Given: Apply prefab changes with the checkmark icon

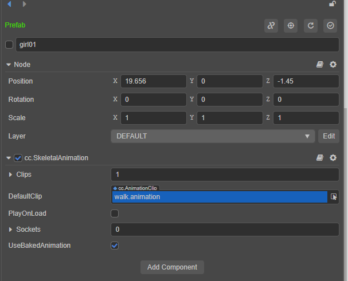Looking at the screenshot, I should coord(330,26).
